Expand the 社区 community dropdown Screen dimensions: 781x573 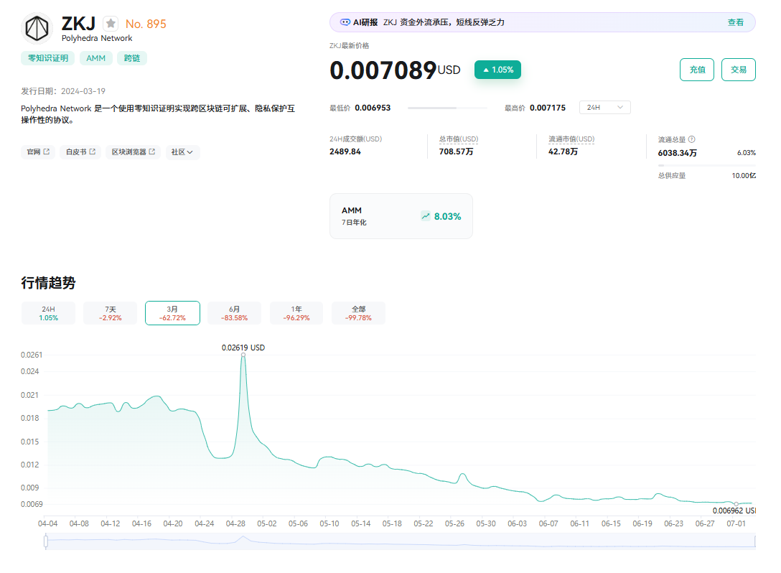[182, 152]
